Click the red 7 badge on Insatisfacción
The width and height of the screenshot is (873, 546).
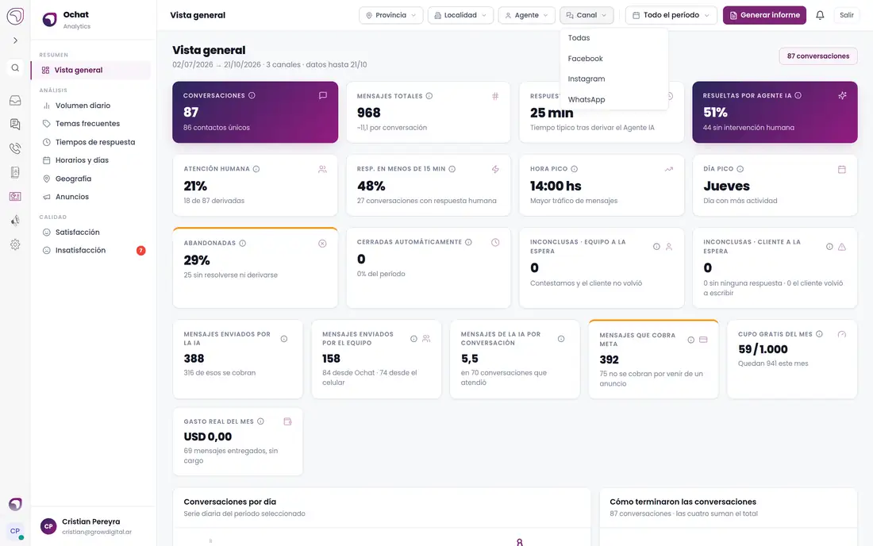140,251
